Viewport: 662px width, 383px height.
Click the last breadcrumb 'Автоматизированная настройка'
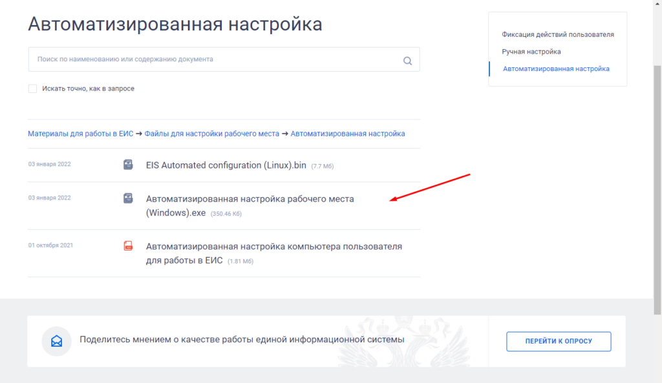tap(348, 134)
